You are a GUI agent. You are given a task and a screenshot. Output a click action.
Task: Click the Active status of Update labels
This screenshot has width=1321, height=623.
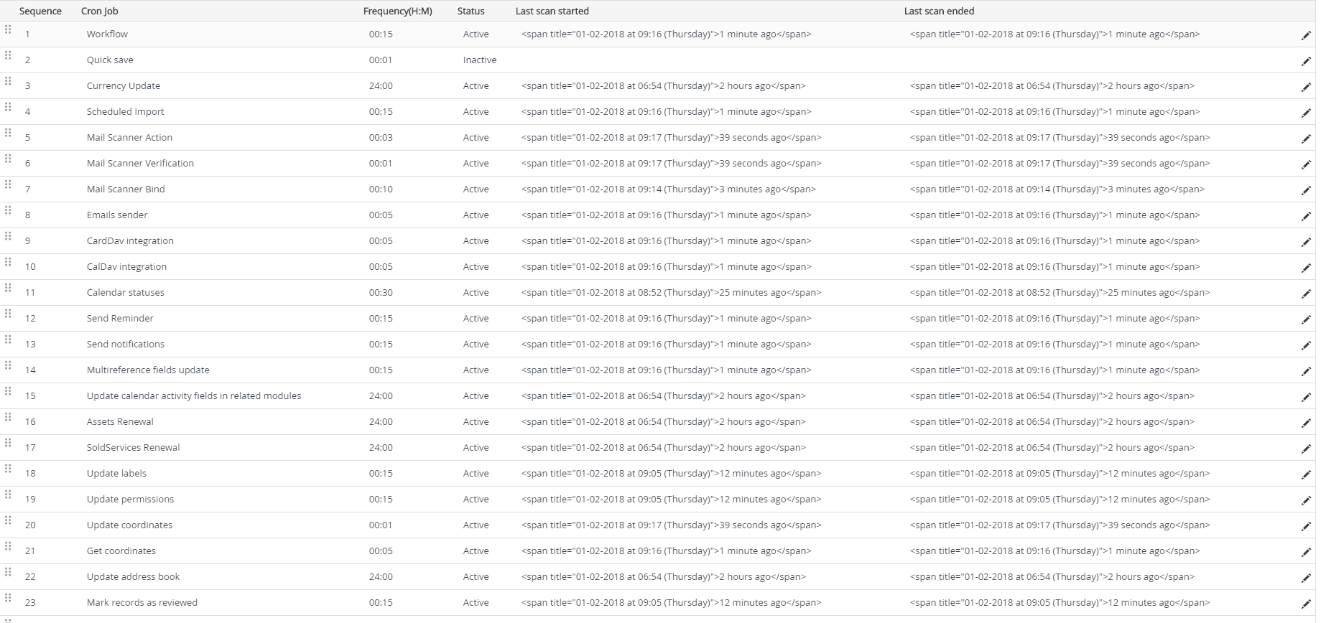pyautogui.click(x=476, y=474)
